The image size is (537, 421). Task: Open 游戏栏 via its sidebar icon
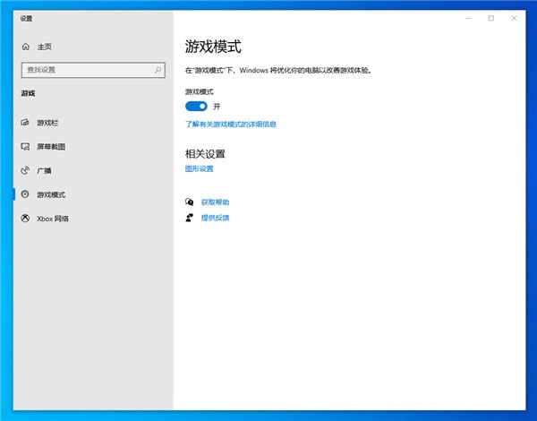tap(25, 123)
